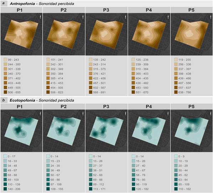
Task: Select the P4 header in Ecotopofonia row
Action: (x=149, y=107)
